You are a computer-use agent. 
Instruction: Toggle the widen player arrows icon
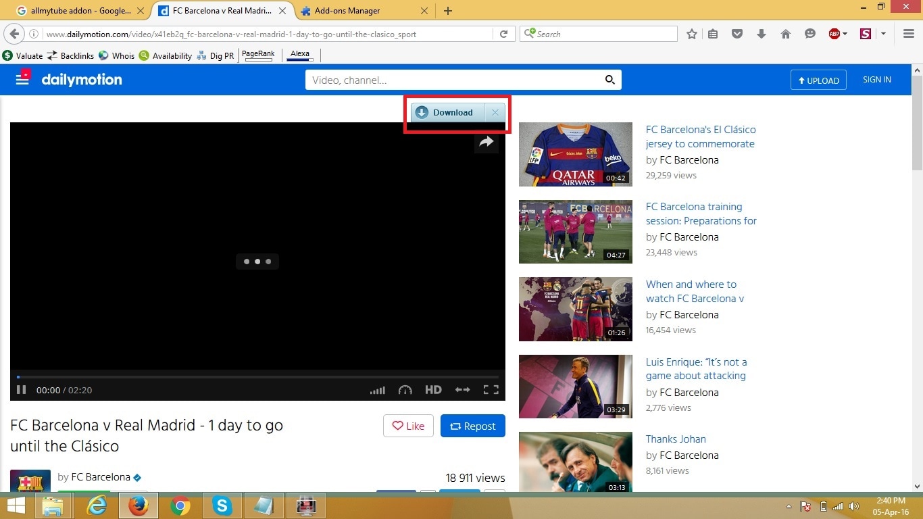462,390
